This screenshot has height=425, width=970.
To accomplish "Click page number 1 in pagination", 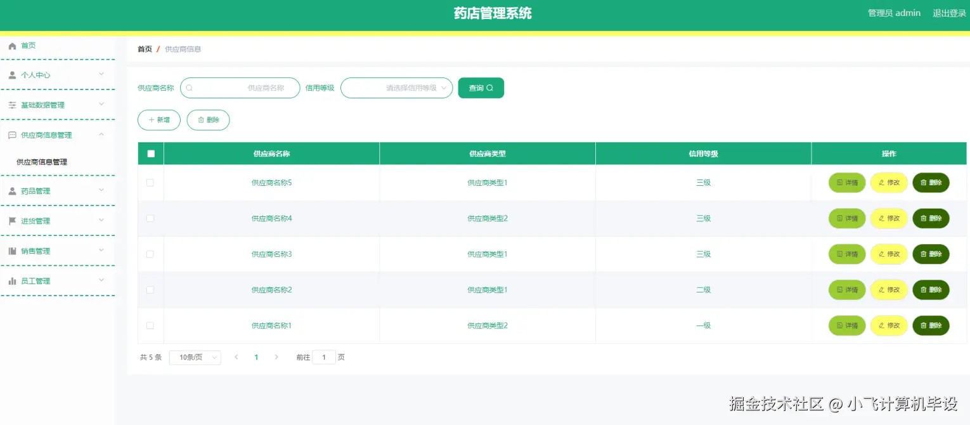I will coord(256,357).
